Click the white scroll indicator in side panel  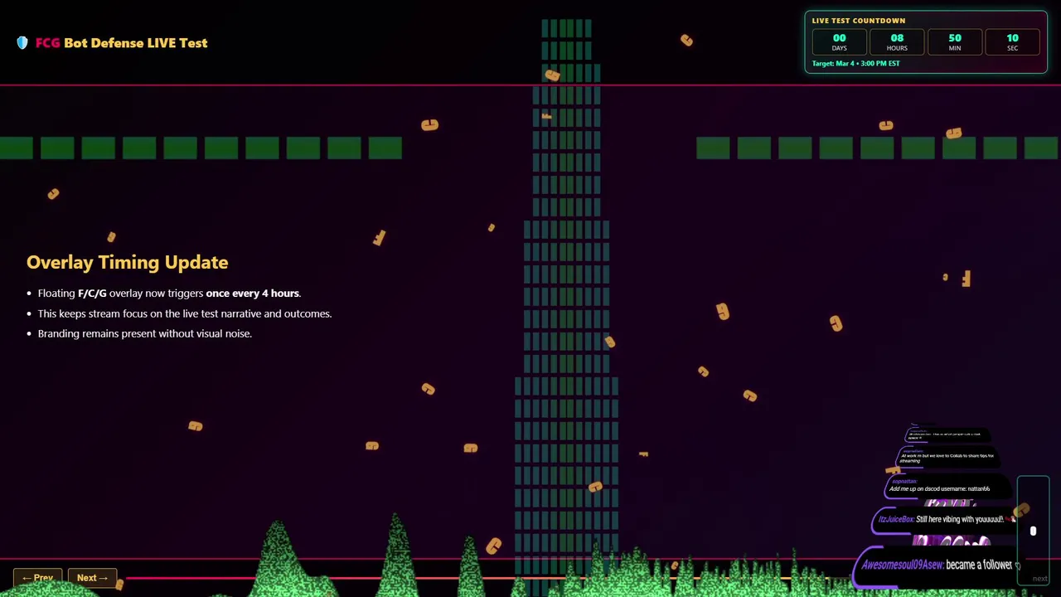1033,531
